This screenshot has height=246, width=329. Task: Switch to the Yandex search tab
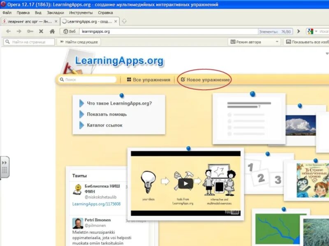tap(30, 21)
